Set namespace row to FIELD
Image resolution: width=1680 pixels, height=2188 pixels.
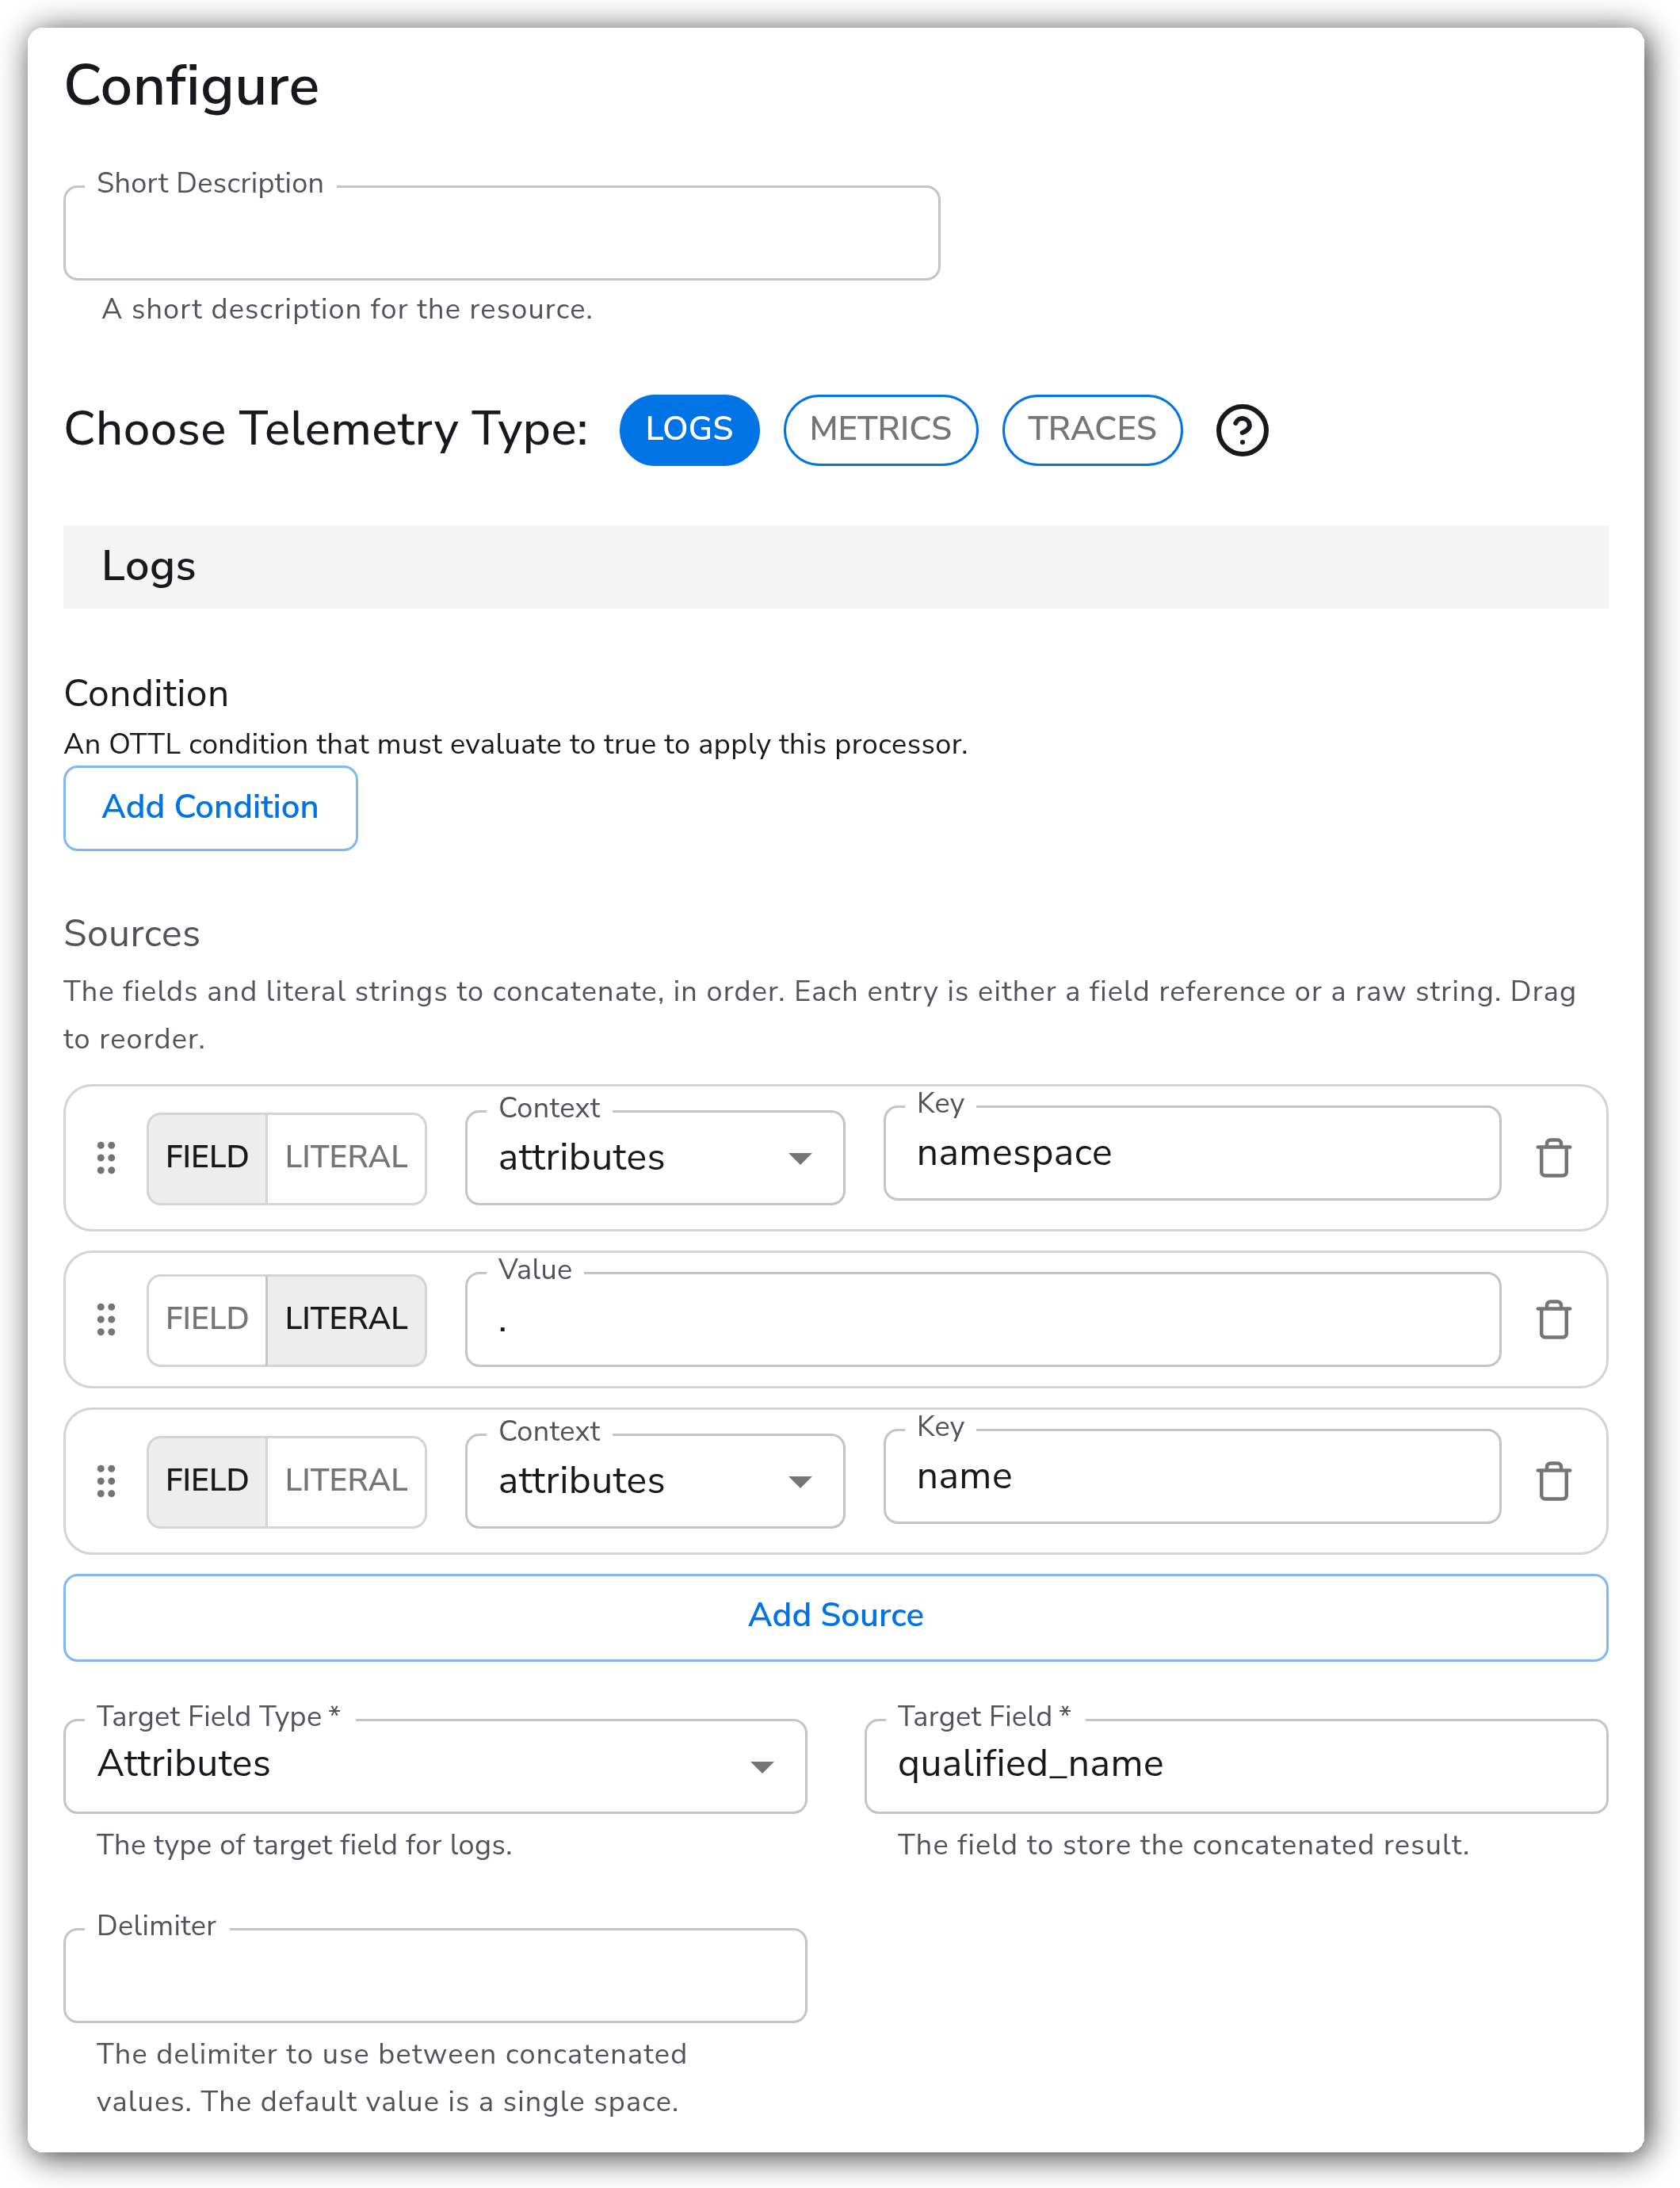point(207,1158)
